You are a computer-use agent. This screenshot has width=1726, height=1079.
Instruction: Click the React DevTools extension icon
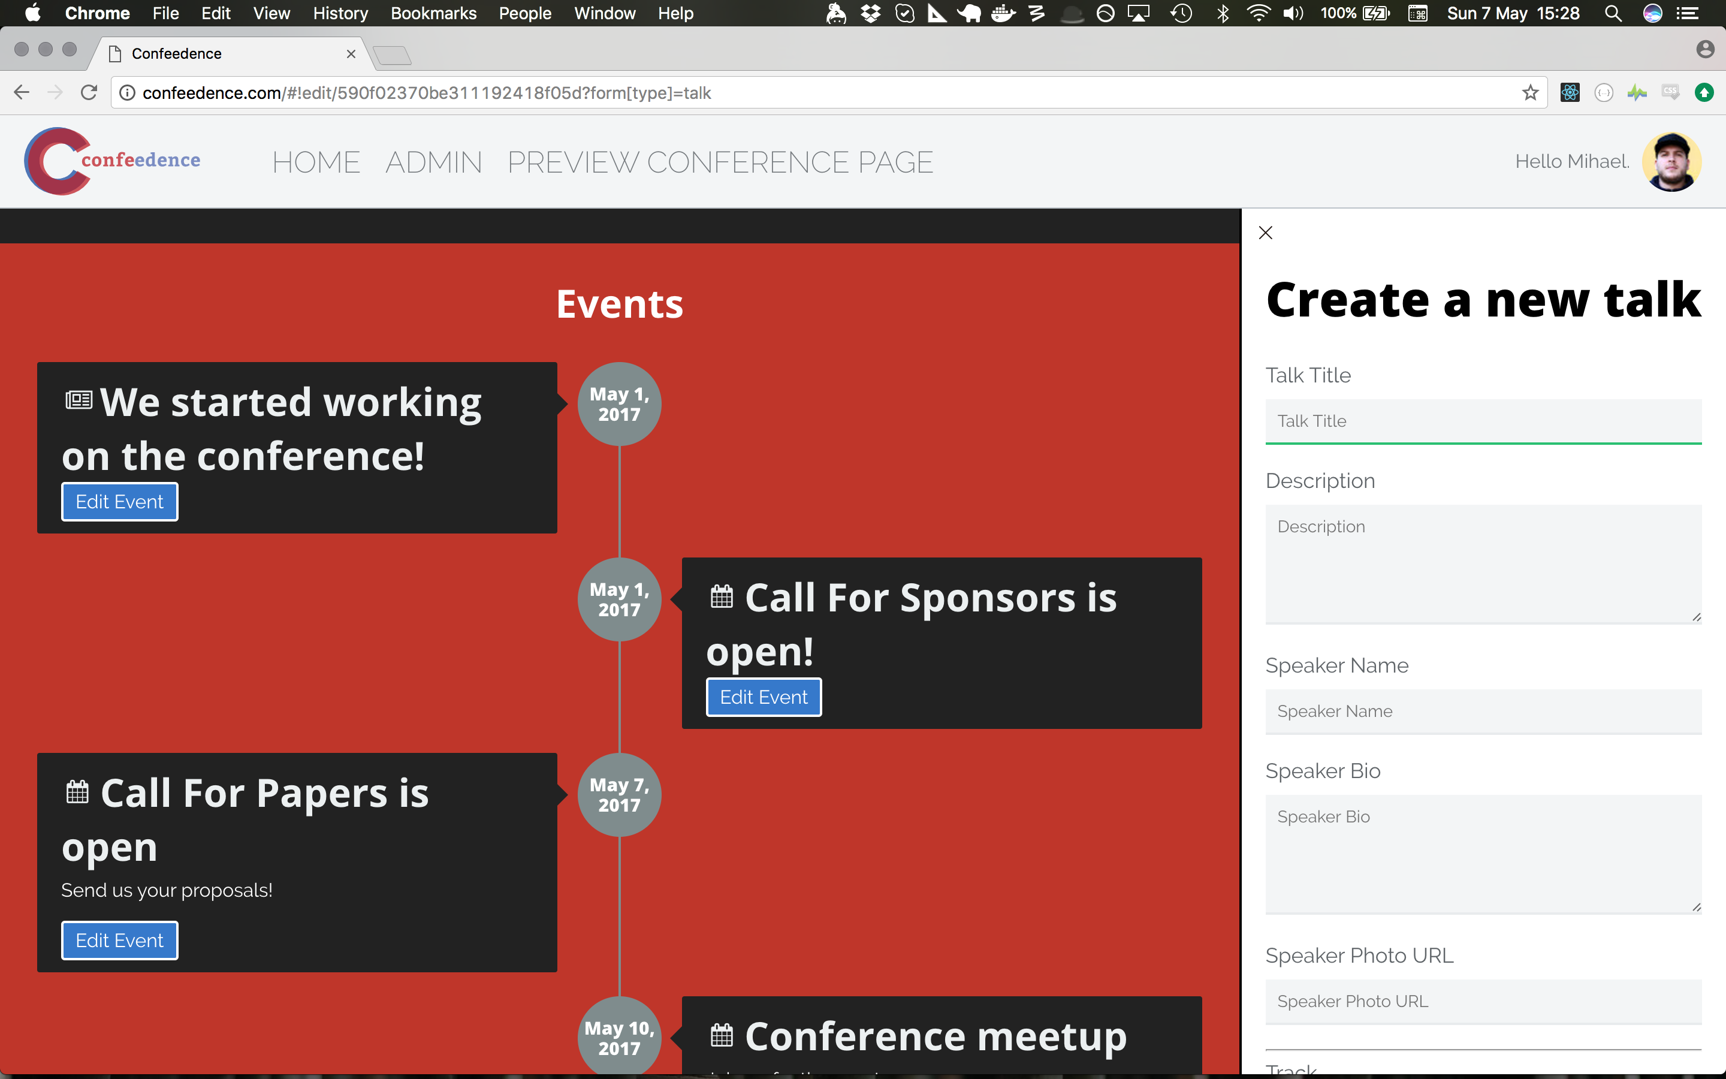coord(1570,93)
